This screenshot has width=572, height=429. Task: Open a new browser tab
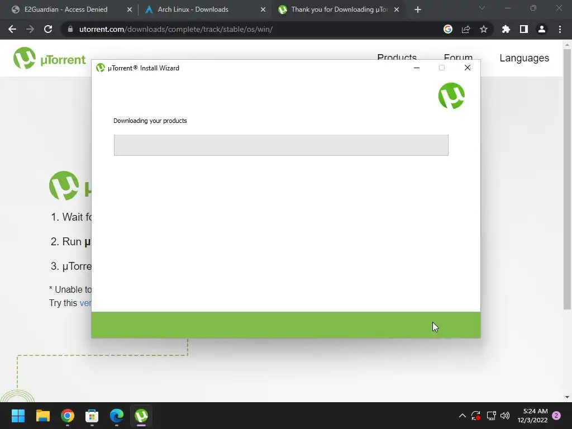coord(418,9)
